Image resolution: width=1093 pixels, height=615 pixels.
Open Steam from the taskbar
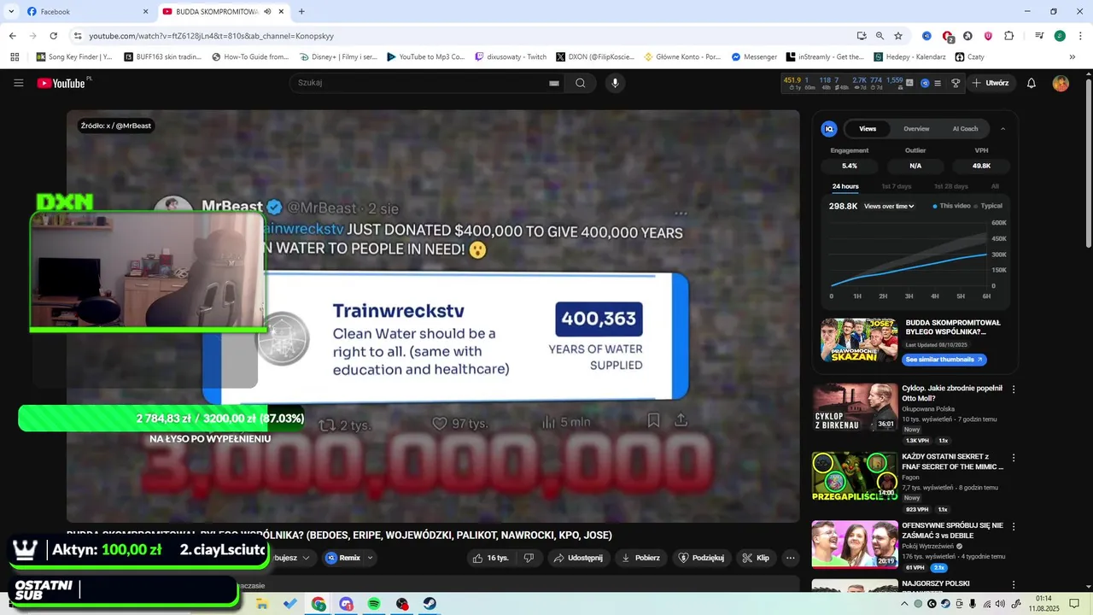coord(430,604)
